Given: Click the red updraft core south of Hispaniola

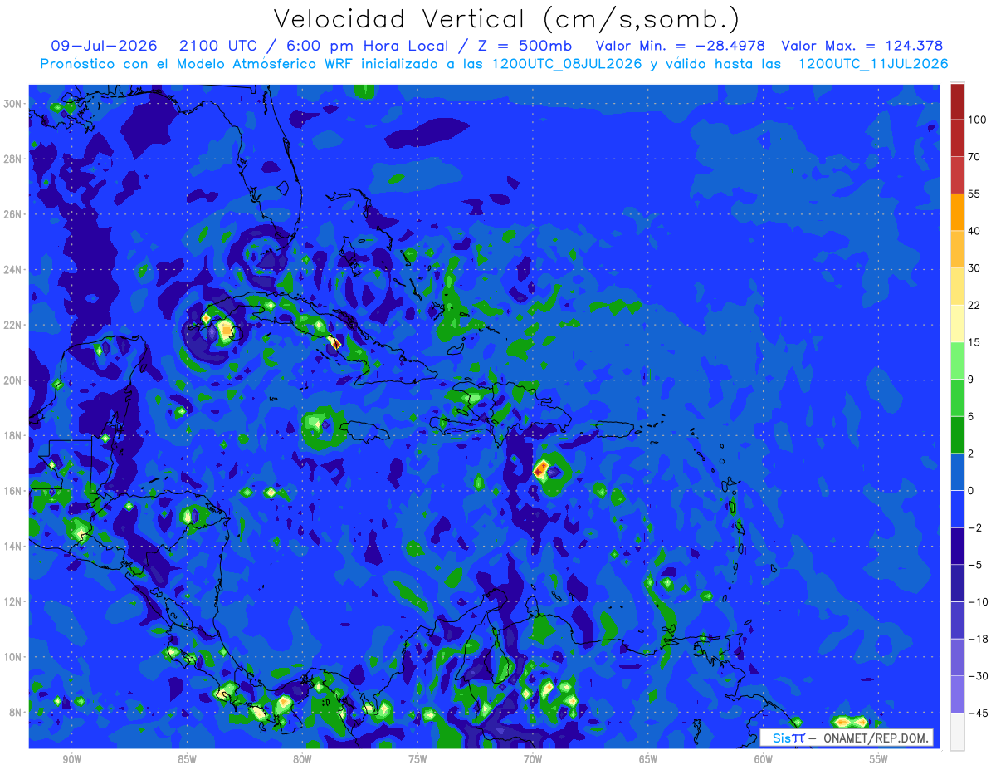Looking at the screenshot, I should (x=540, y=470).
